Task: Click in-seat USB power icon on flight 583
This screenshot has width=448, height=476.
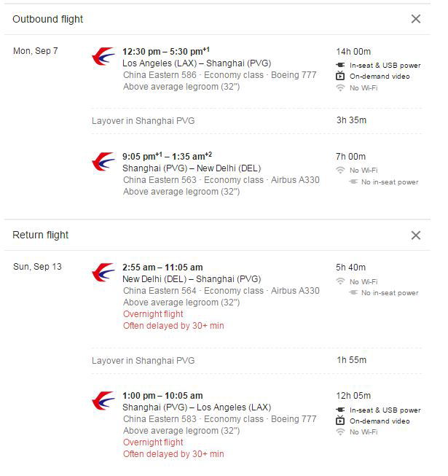Action: point(340,410)
